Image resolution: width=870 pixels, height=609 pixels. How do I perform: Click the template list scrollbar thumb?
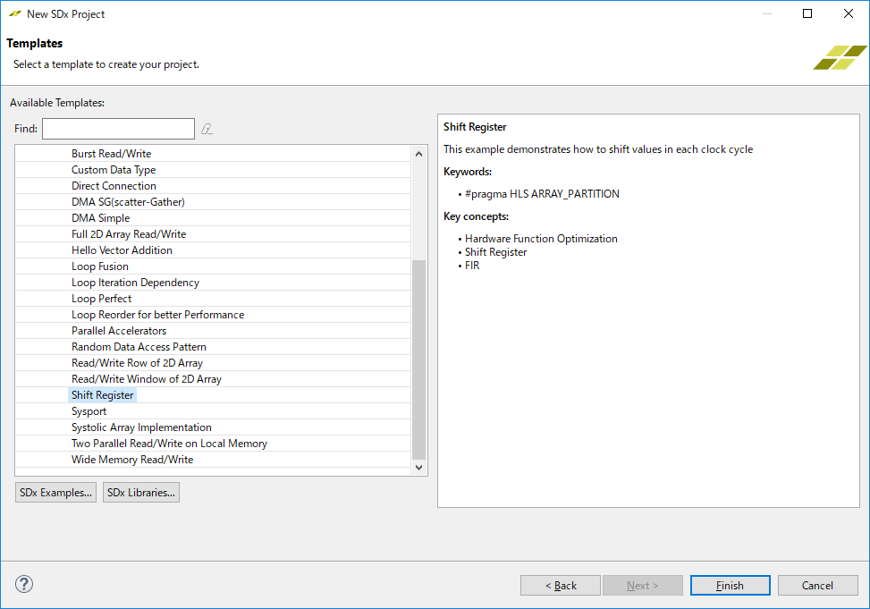point(419,358)
